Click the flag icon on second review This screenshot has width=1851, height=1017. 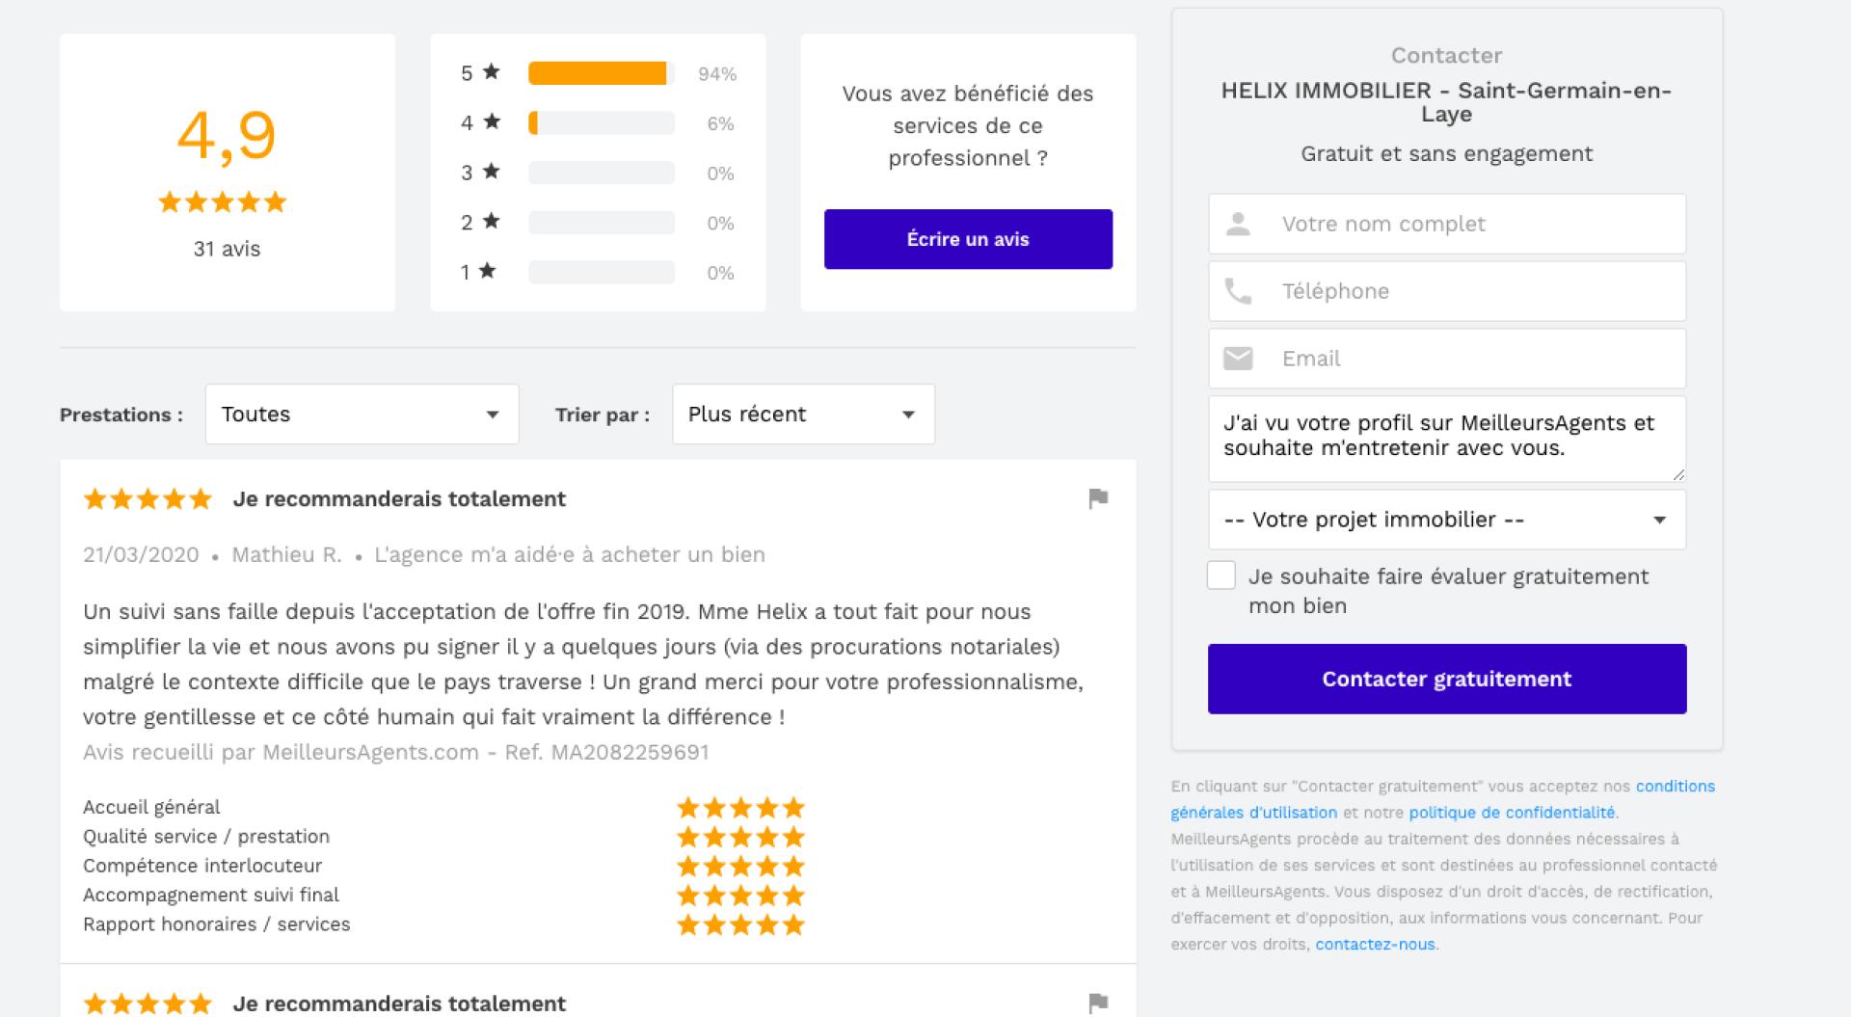click(1097, 1003)
